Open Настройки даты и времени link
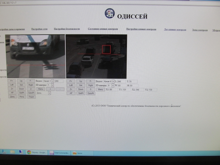The width and height of the screenshot is (220, 165). (x=12, y=29)
